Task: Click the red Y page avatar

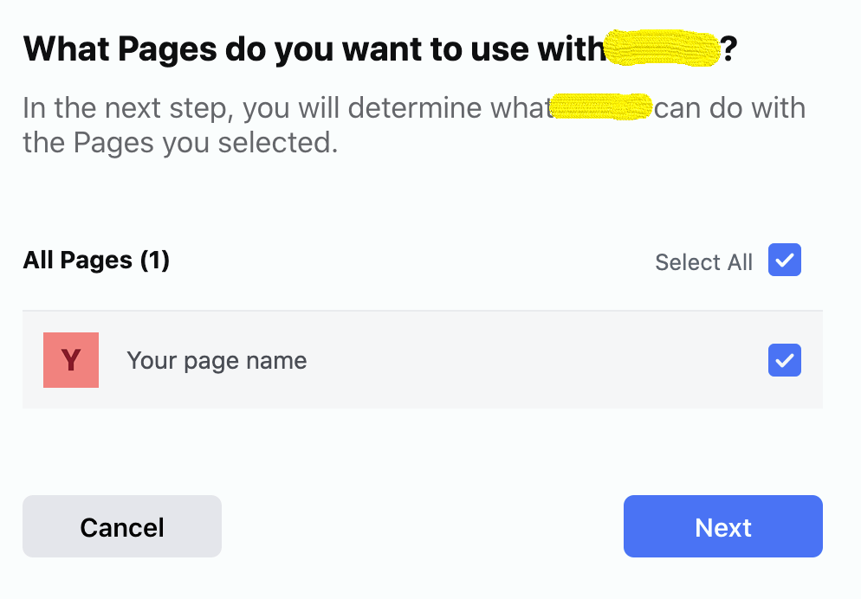Action: coord(71,360)
